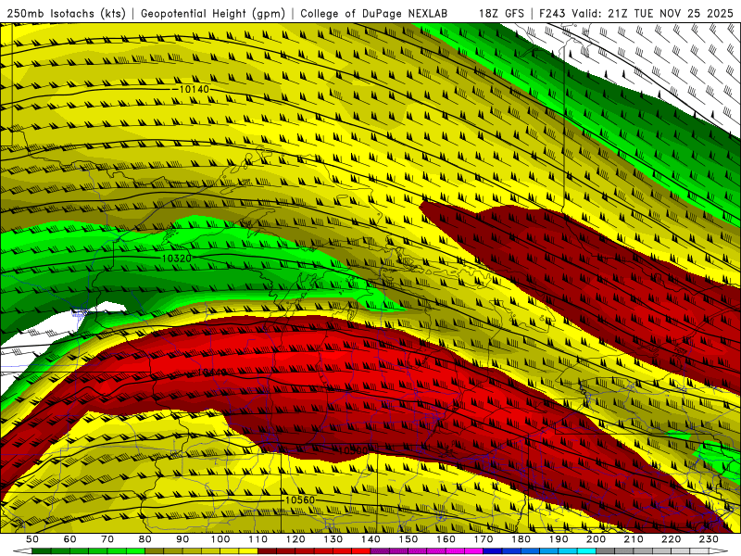This screenshot has height=556, width=741.
Task: Click the 210 value on the color scale
Action: point(634,539)
